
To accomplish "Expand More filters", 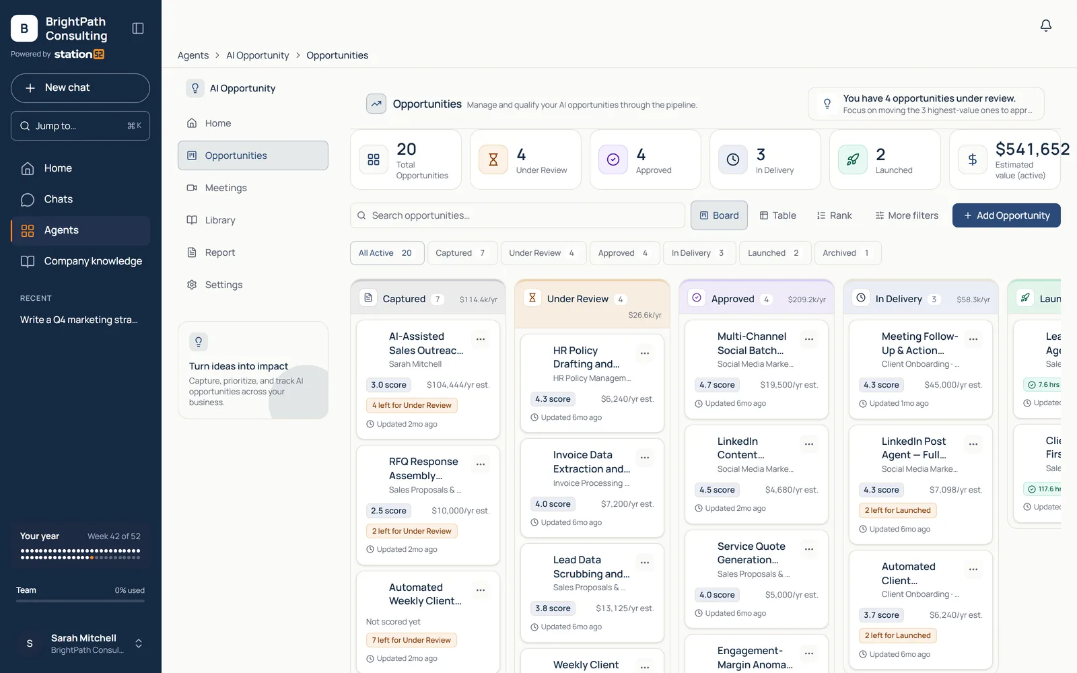I will point(907,215).
